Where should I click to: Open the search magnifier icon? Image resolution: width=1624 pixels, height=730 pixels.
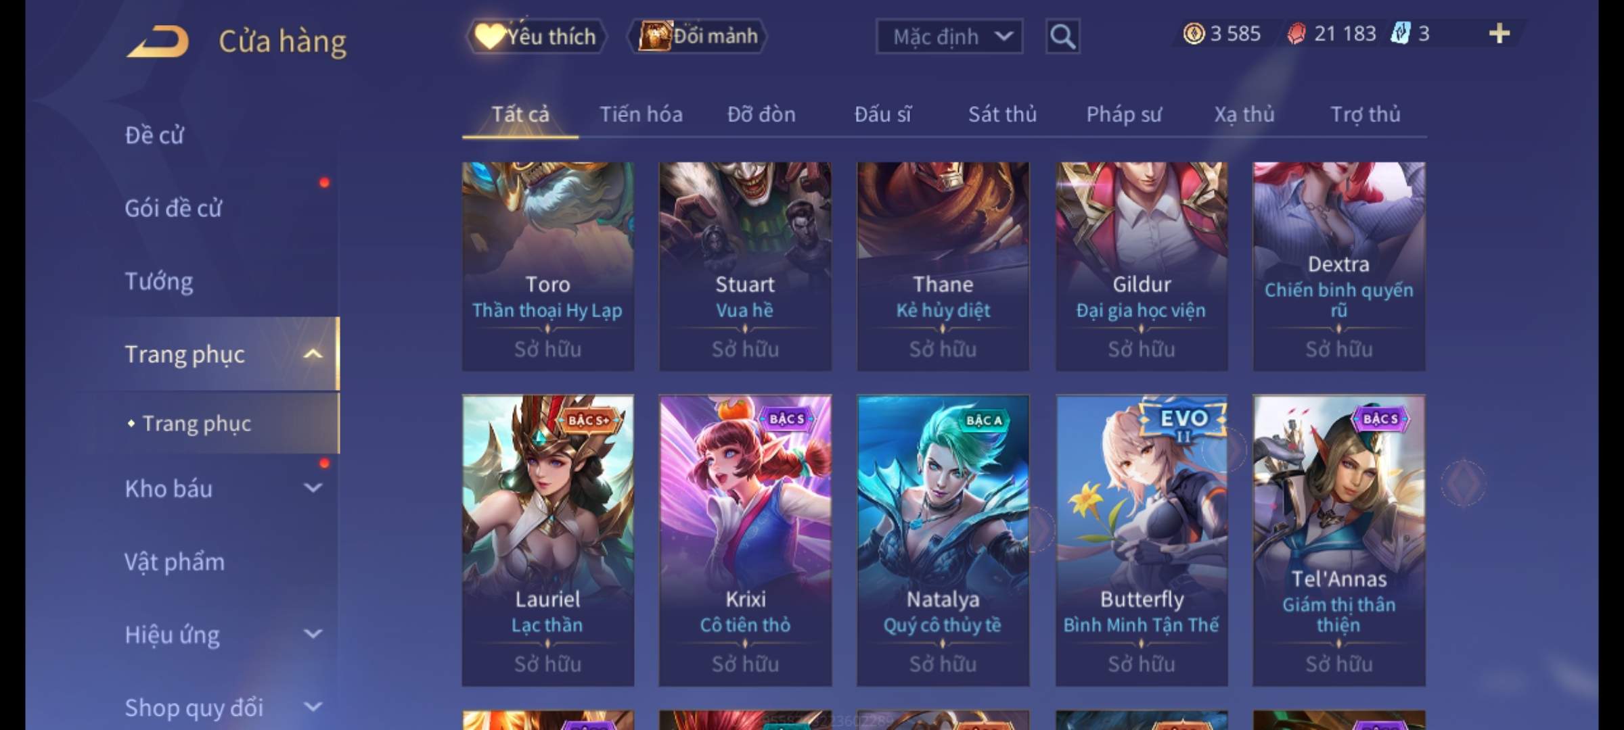pyautogui.click(x=1062, y=36)
